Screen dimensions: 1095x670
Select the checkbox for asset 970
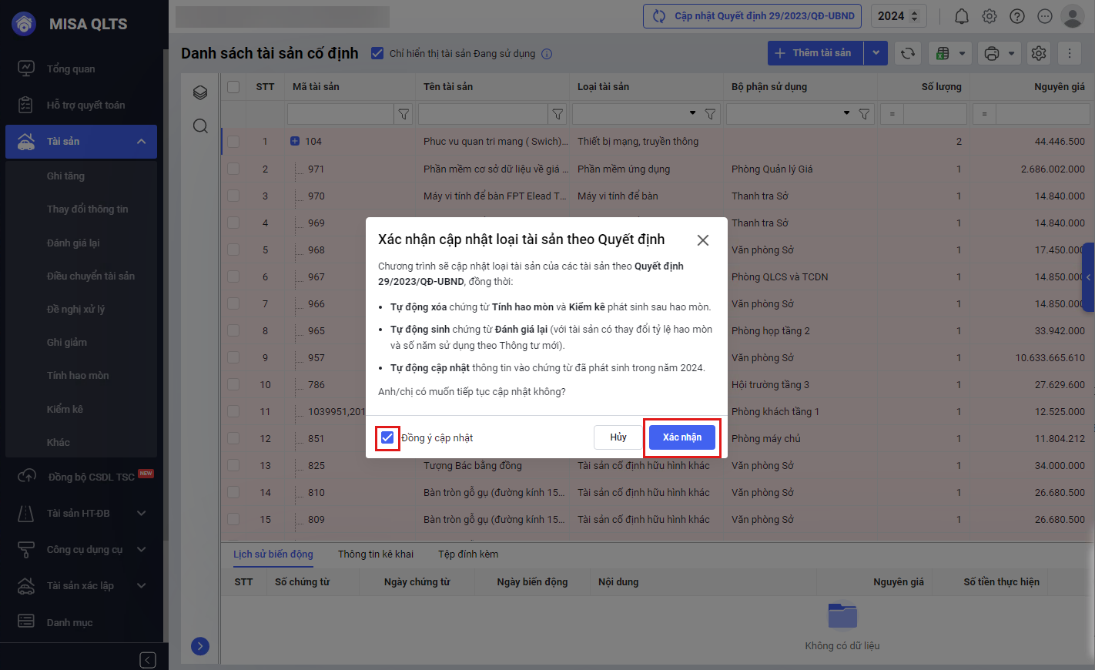coord(233,196)
